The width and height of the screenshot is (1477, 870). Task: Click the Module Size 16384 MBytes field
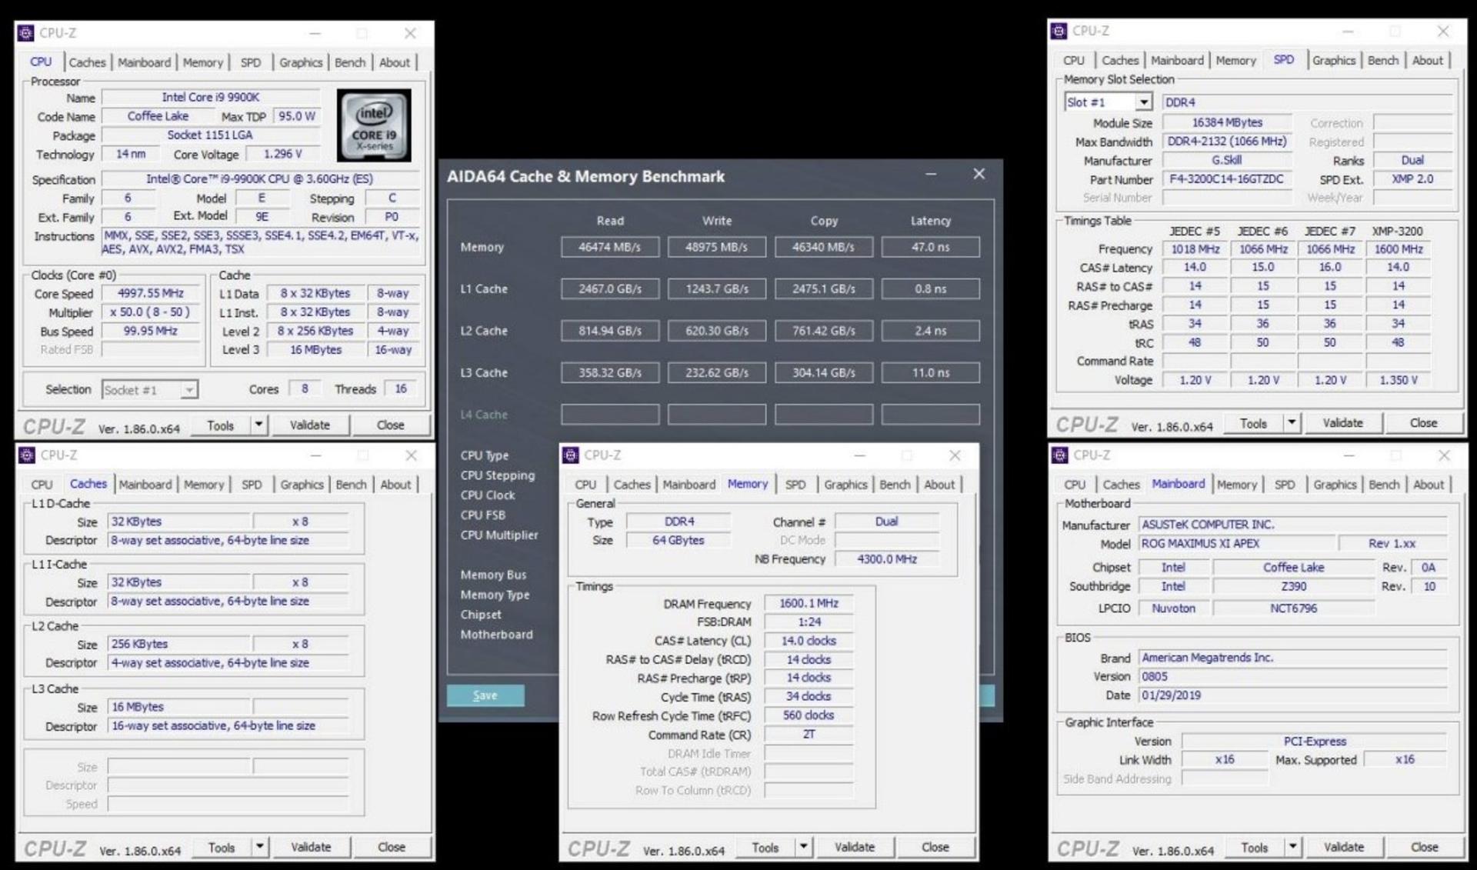(x=1228, y=122)
